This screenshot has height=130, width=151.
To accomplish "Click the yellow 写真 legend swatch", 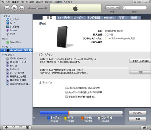I will (65, 118).
